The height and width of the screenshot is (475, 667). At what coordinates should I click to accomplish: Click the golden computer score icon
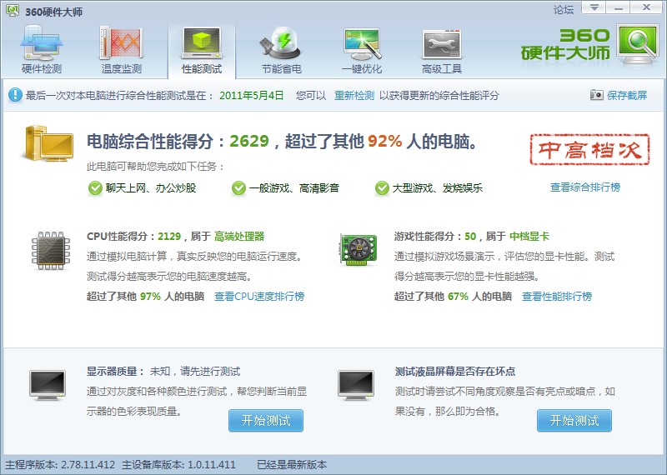coord(48,143)
